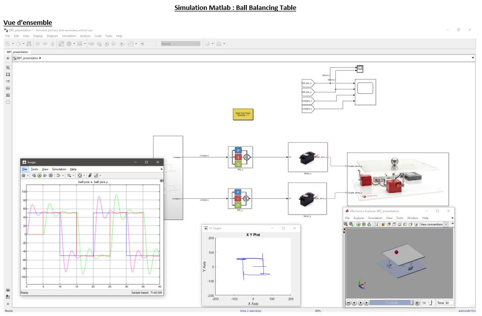Click Rewind to Start in Mechanics Explorer playback bar
Screen dimensions: 482x316
pos(348,303)
